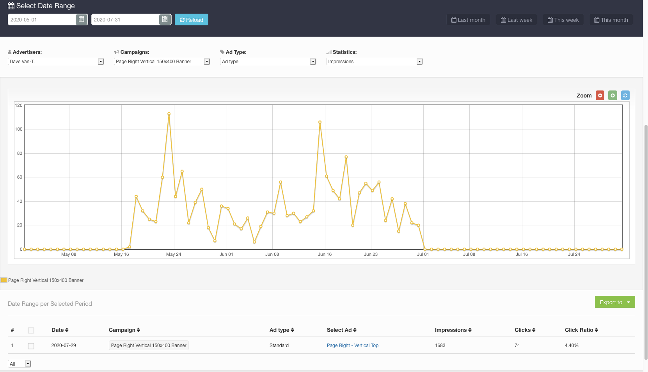Select the This week preset

tap(563, 20)
